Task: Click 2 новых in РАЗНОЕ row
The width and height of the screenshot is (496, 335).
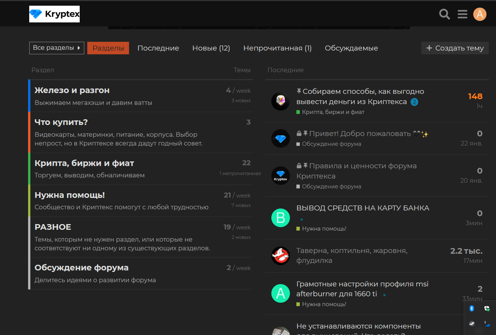Action: (x=241, y=237)
